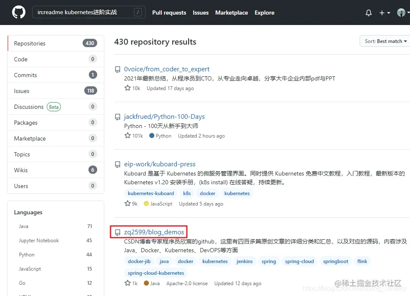This screenshot has width=410, height=296.
Task: Click the k8s topic tag
Action: [x=187, y=193]
